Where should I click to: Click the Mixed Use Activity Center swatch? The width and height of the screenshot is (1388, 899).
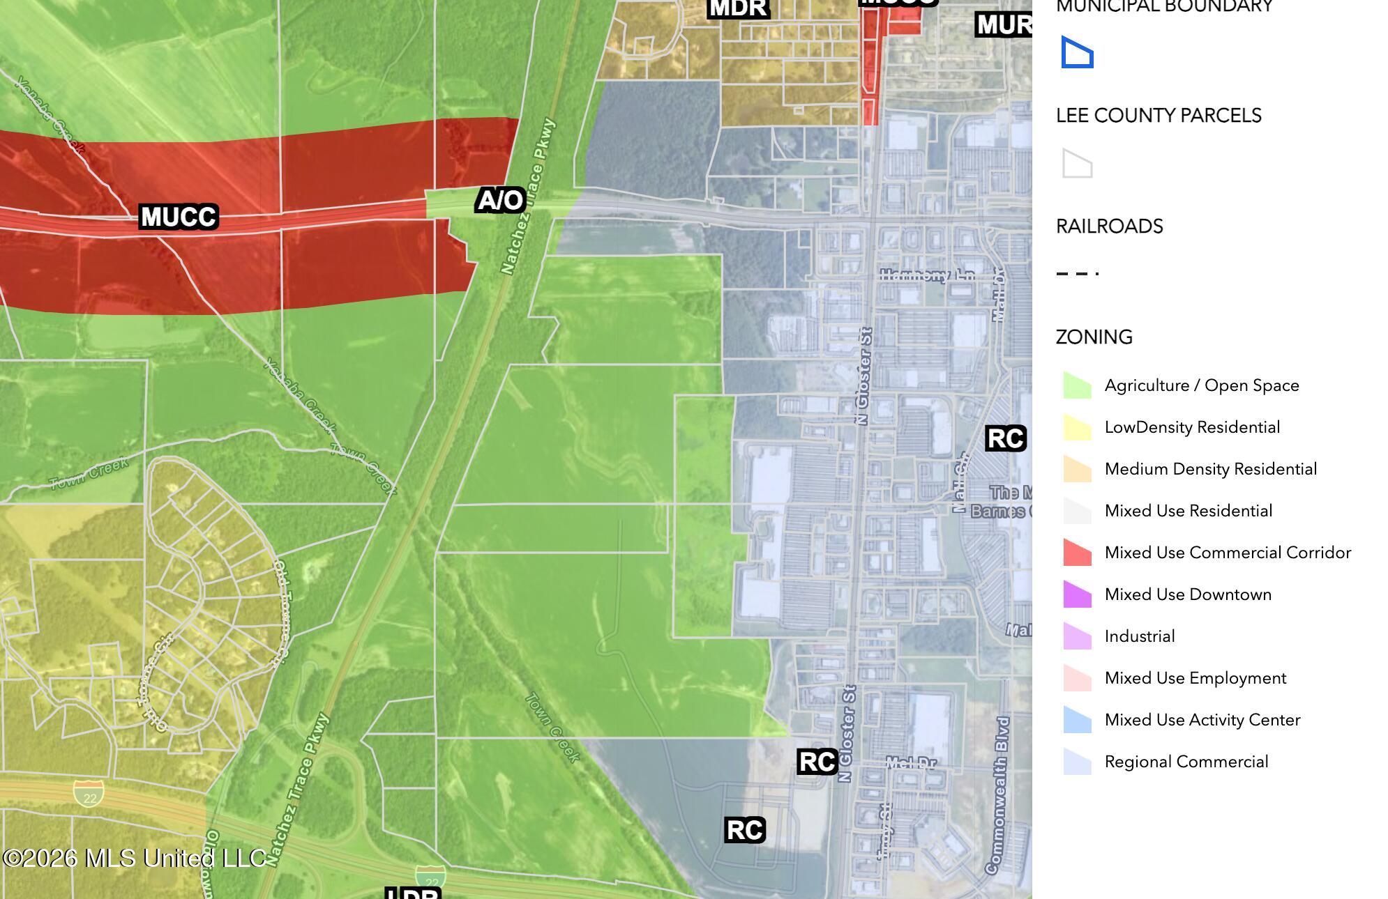tap(1078, 720)
